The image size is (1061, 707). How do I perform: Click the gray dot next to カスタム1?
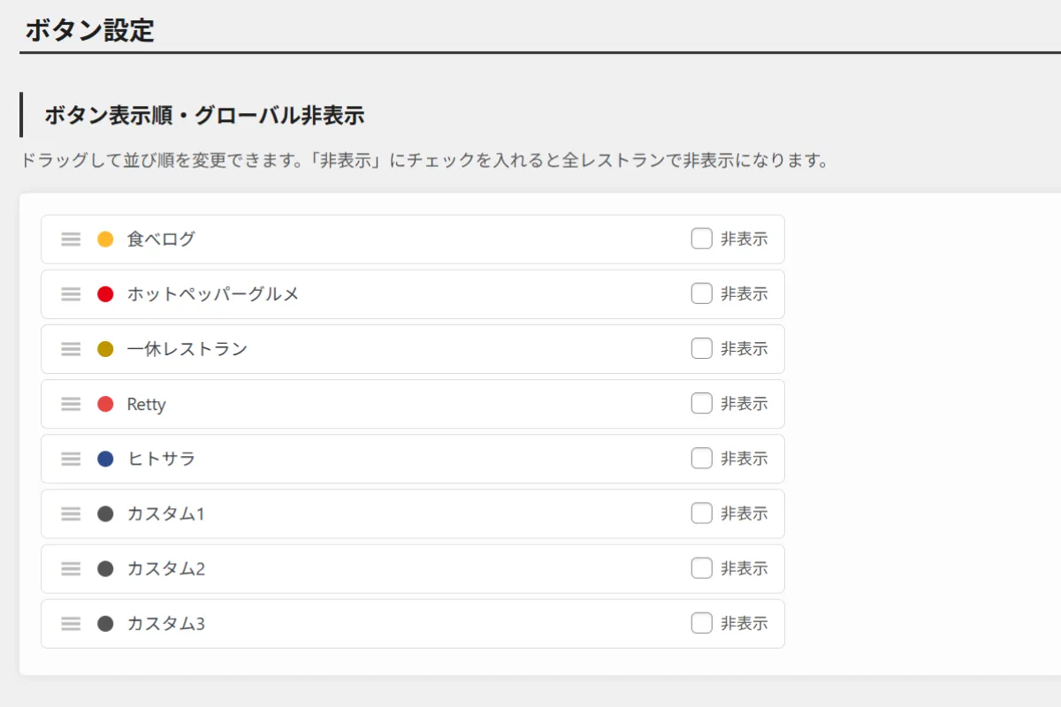point(105,513)
